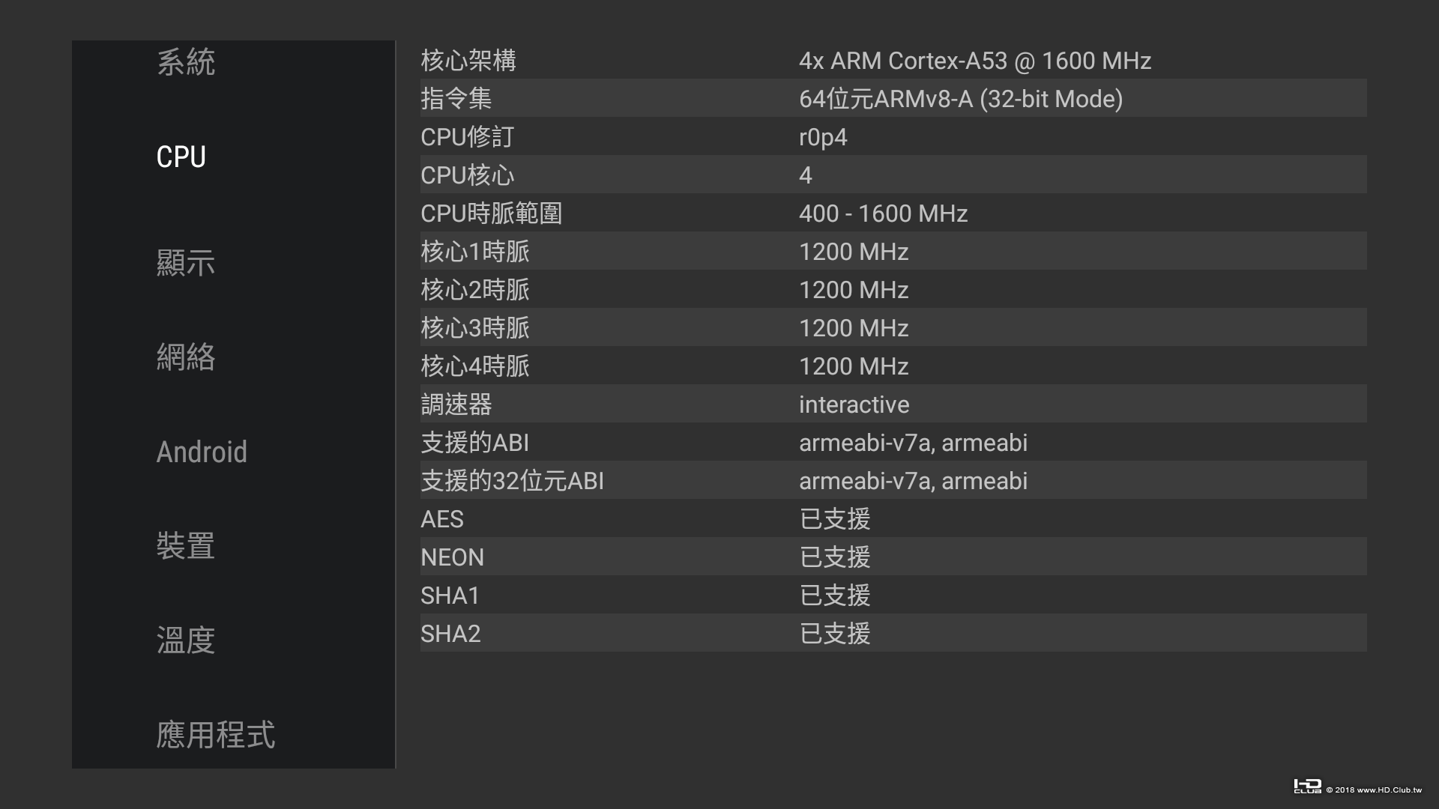Image resolution: width=1439 pixels, height=809 pixels.
Task: Click the CPU時脈範圍 row
Action: click(892, 213)
